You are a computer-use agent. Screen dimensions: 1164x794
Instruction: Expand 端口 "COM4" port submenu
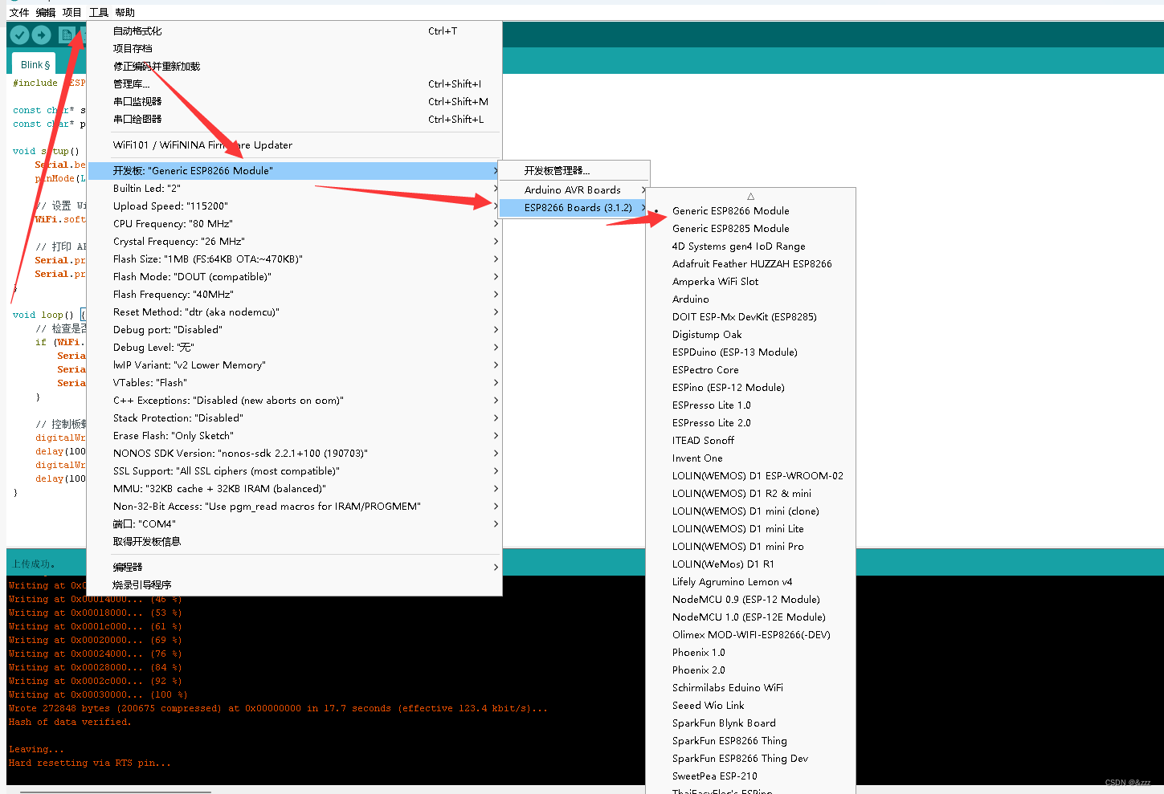pyautogui.click(x=294, y=523)
